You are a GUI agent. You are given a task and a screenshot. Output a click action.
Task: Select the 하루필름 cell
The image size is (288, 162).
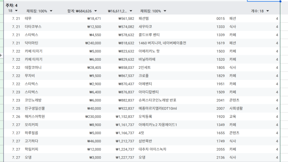click(x=31, y=133)
